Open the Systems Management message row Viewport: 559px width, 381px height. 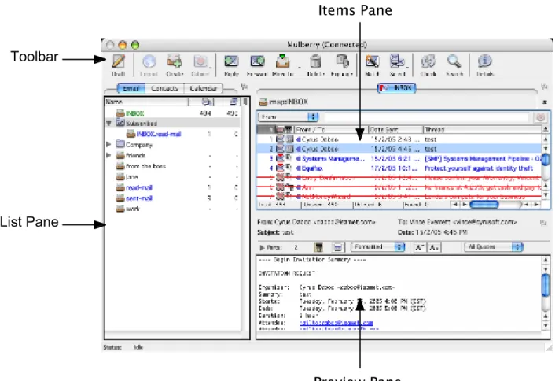point(399,158)
